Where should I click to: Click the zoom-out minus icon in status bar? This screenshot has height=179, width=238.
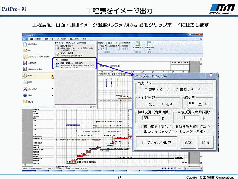click(x=185, y=169)
